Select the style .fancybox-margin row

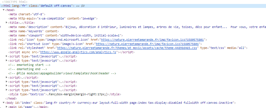tap(65, 94)
